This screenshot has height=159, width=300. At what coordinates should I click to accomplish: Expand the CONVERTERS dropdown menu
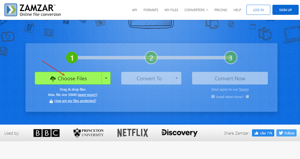pos(196,10)
